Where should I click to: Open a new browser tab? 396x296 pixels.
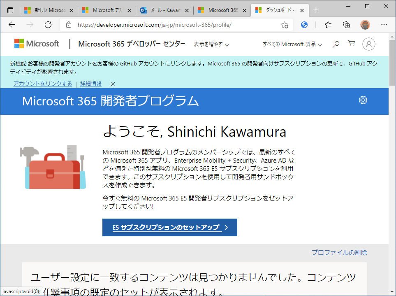tap(316, 10)
